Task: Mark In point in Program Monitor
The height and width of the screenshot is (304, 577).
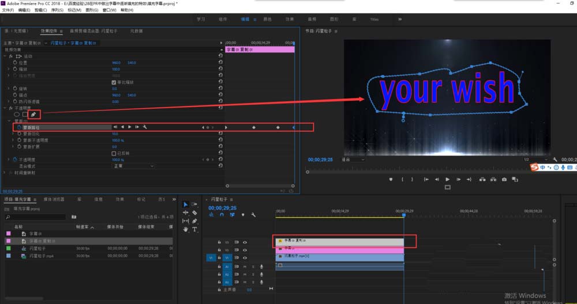Action: (402, 180)
